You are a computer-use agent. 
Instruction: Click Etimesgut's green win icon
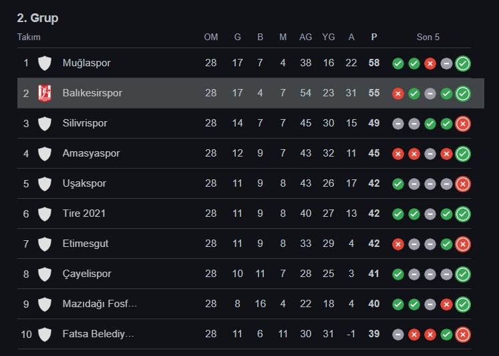[446, 244]
